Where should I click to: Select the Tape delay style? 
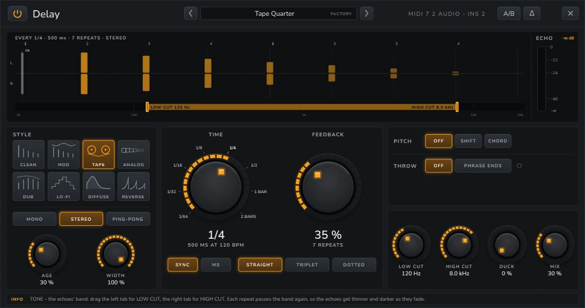[98, 154]
